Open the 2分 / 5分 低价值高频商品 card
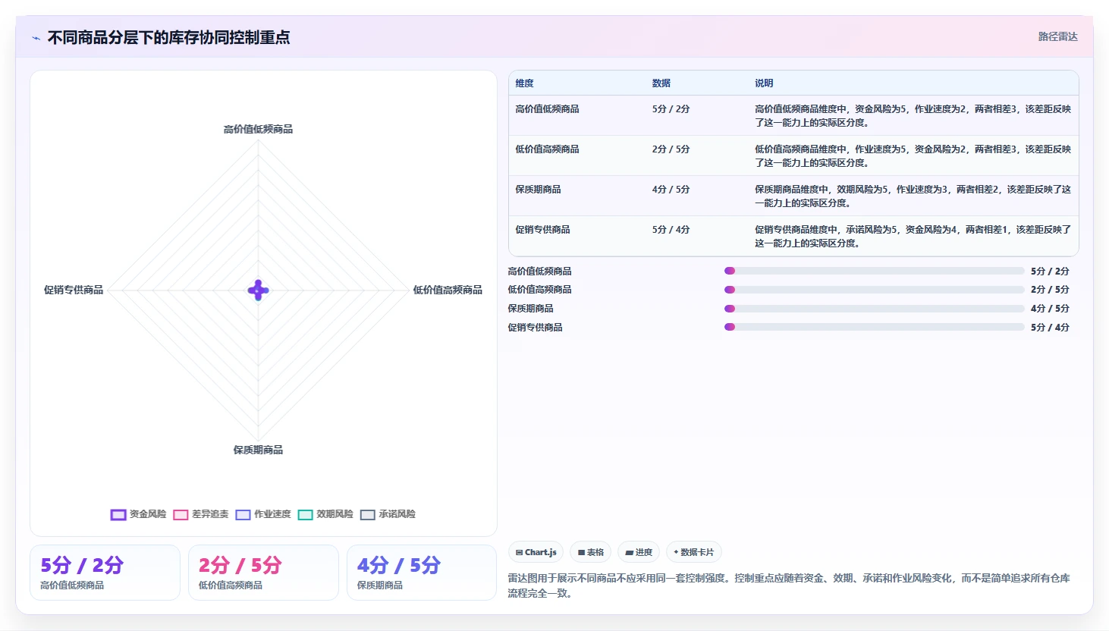Image resolution: width=1109 pixels, height=631 pixels. click(x=263, y=573)
